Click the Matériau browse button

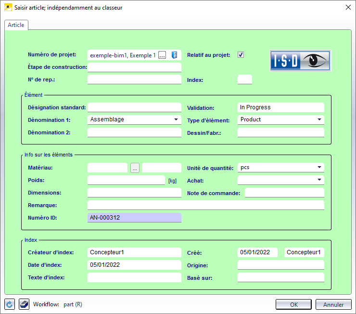point(135,168)
